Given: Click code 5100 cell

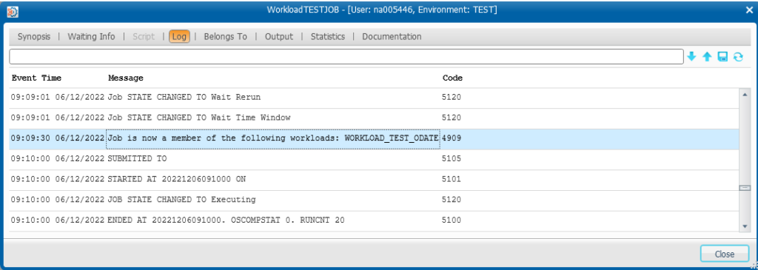Looking at the screenshot, I should (452, 220).
